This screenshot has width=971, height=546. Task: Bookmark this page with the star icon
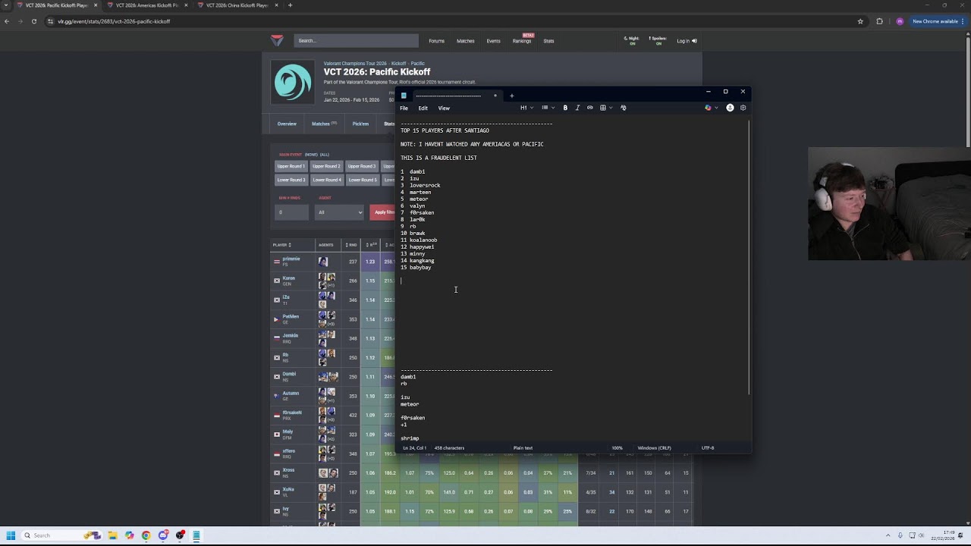pos(860,21)
